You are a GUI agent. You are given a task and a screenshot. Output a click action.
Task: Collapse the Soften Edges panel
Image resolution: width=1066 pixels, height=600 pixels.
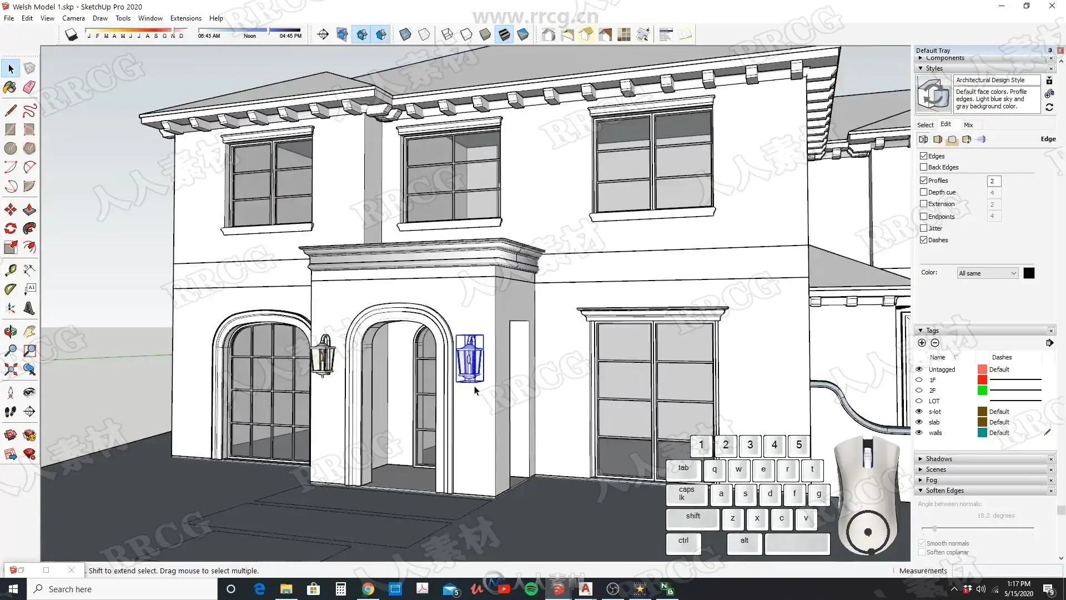(x=944, y=491)
